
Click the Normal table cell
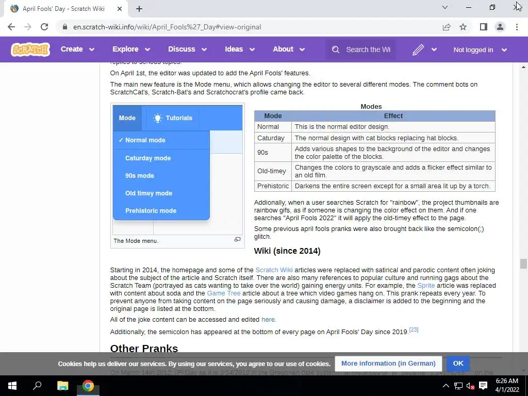coord(273,127)
